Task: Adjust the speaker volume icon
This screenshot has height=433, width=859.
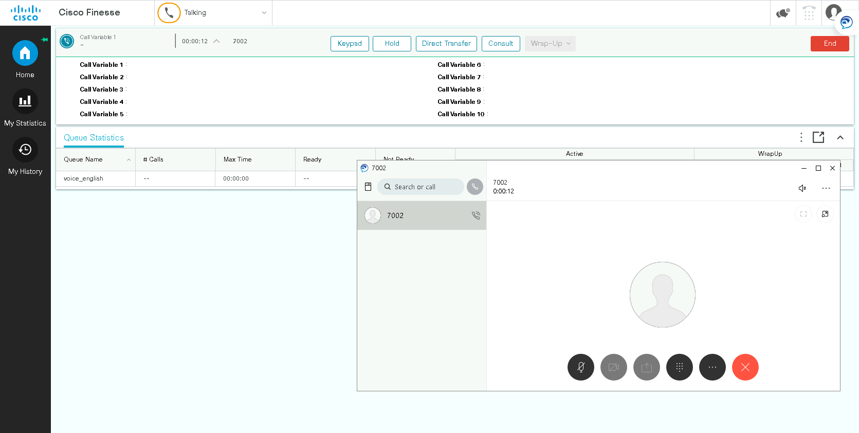Action: point(802,188)
